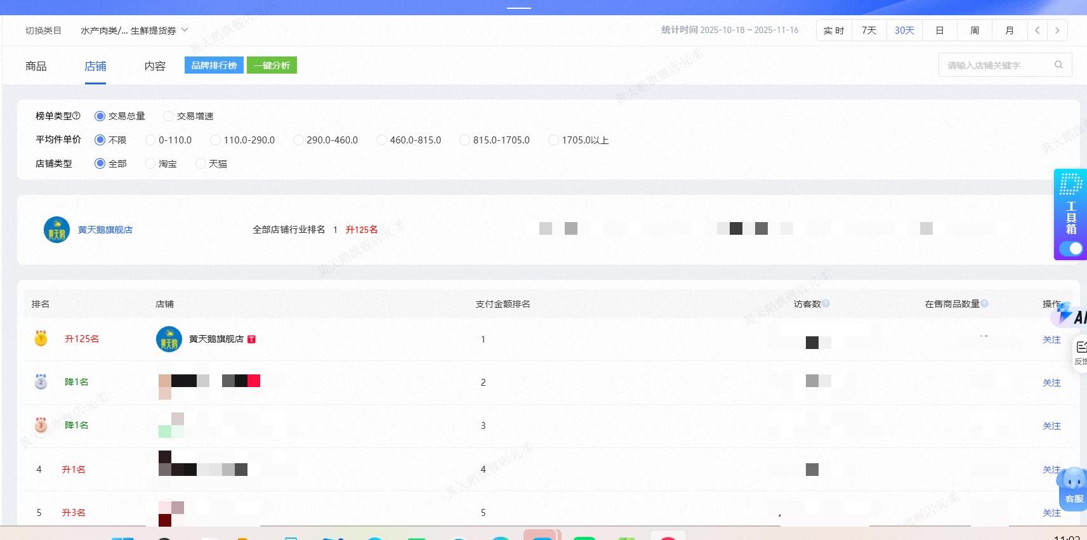Select 交易总量 radio option

100,116
